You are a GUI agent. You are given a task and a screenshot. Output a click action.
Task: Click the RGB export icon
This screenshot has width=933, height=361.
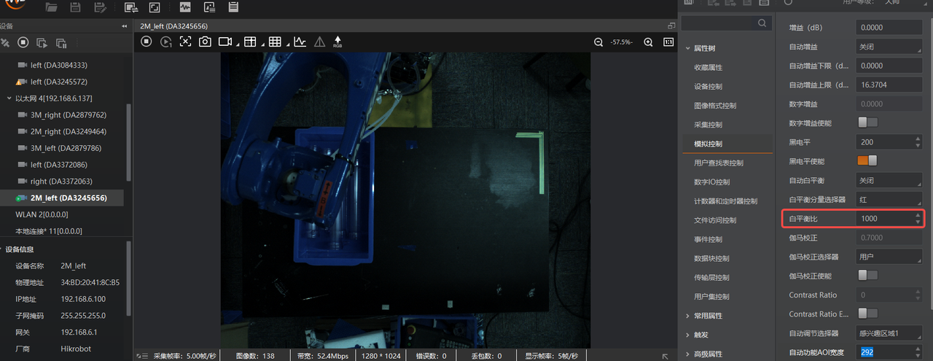[x=337, y=42]
